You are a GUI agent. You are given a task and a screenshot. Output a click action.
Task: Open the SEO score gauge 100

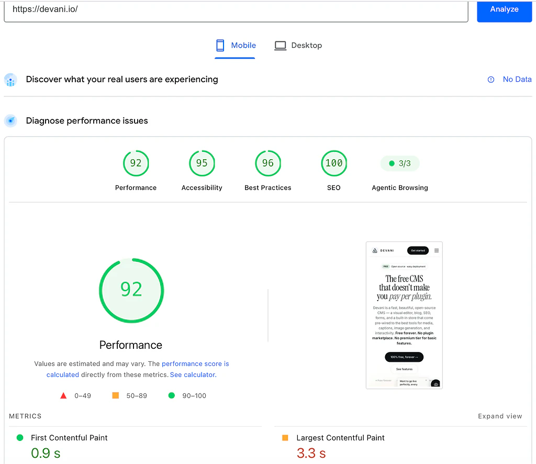pyautogui.click(x=333, y=163)
